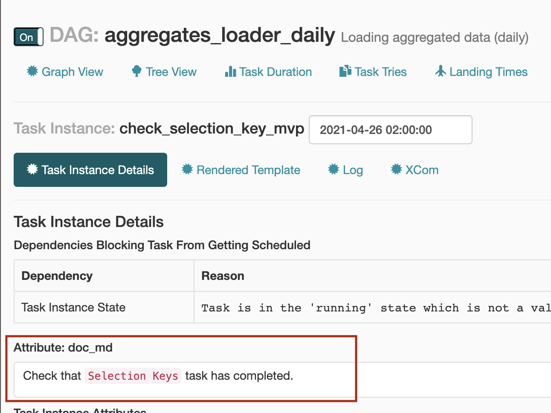
Task: Open the XCom tab
Action: (415, 170)
